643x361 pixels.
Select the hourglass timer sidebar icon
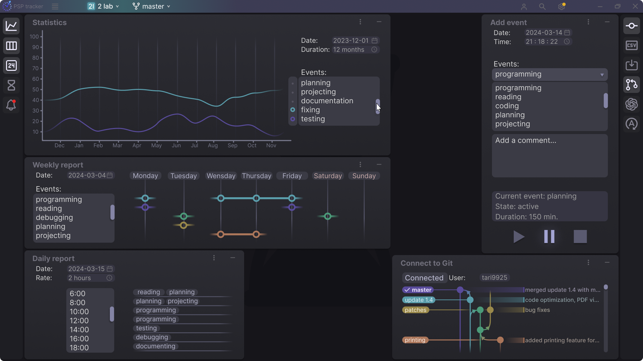point(11,85)
